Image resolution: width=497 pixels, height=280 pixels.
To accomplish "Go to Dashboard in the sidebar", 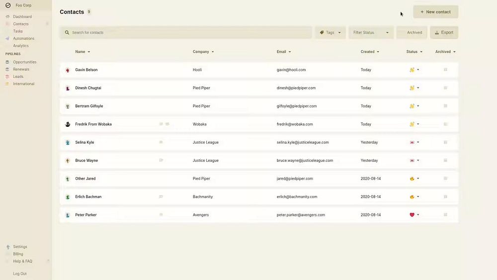I will (x=22, y=16).
